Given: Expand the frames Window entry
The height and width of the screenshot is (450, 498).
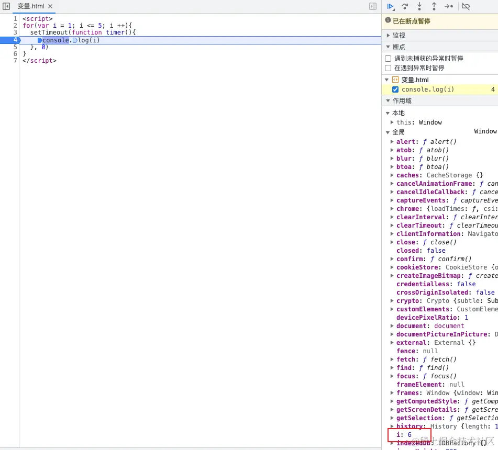Looking at the screenshot, I should [x=392, y=393].
